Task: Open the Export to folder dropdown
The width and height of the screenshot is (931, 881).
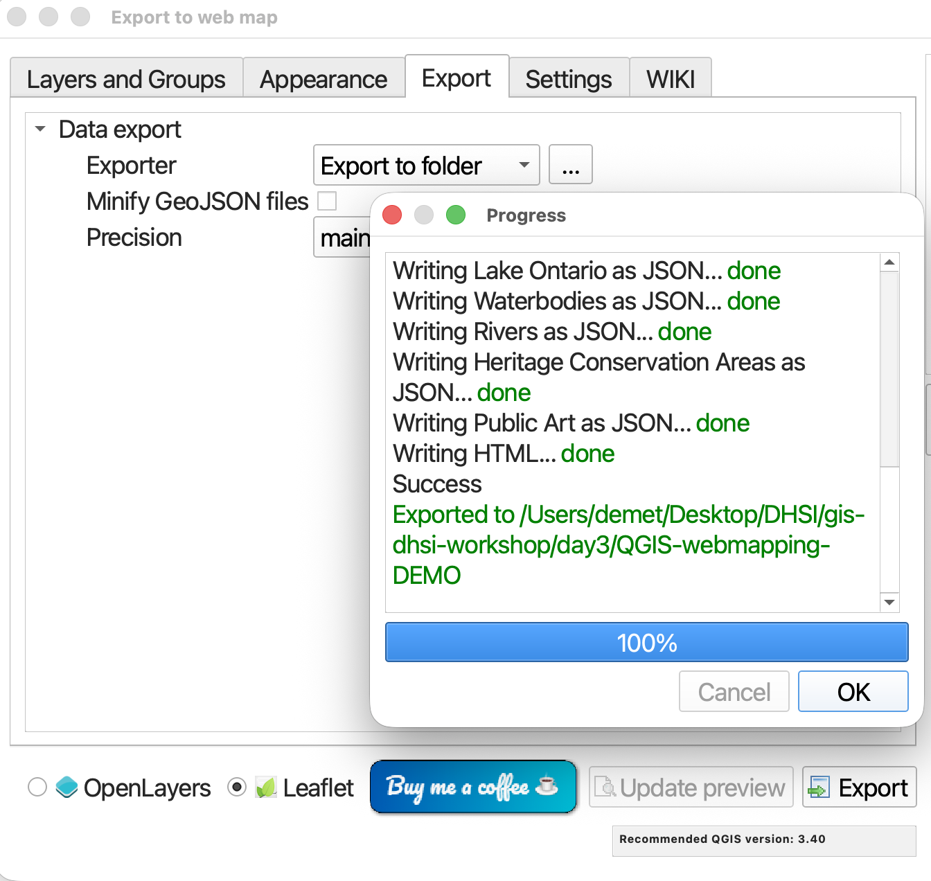Action: [x=426, y=166]
